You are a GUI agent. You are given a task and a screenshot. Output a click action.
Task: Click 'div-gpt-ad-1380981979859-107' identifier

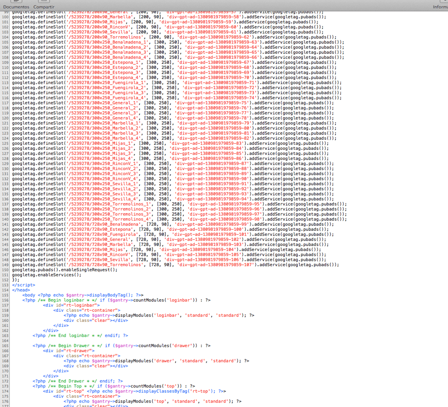(x=216, y=265)
